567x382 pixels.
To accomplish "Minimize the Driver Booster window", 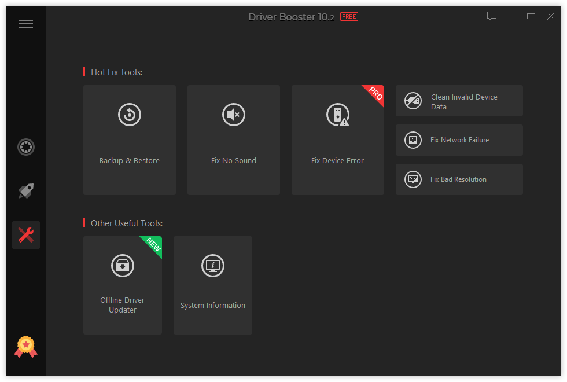I will click(511, 16).
